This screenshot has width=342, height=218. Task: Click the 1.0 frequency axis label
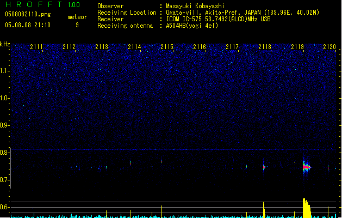coord(4,98)
